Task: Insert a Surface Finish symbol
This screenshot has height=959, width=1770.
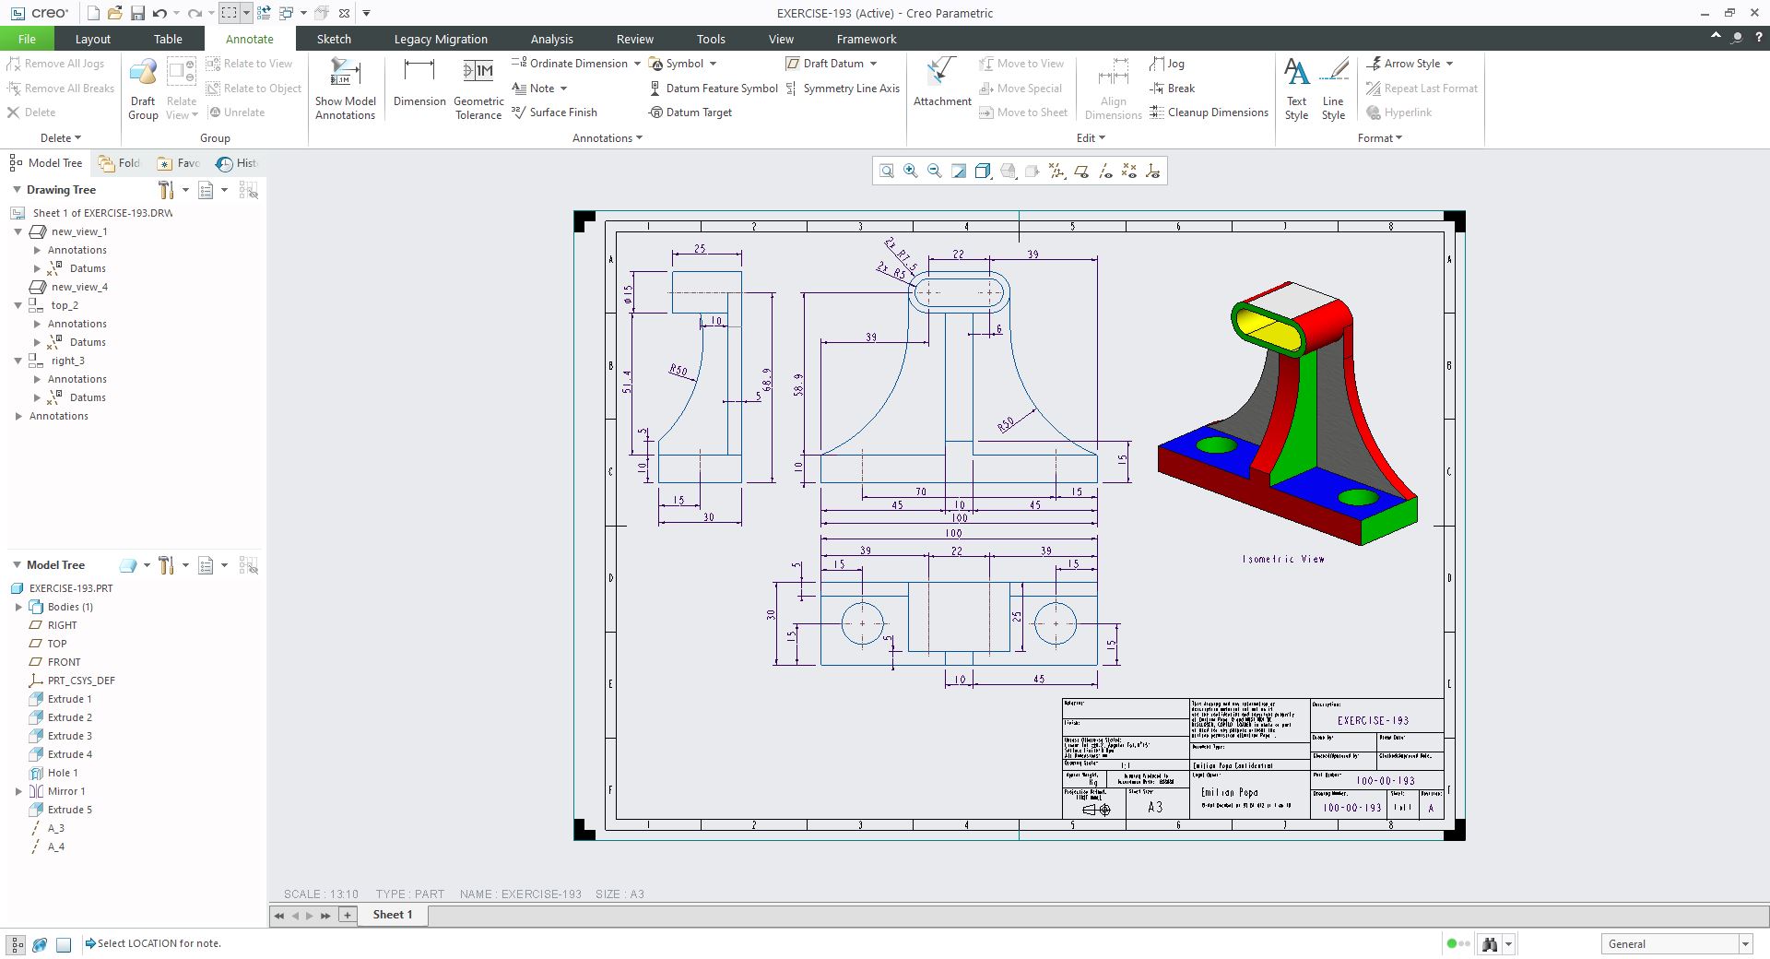Action: pyautogui.click(x=554, y=112)
